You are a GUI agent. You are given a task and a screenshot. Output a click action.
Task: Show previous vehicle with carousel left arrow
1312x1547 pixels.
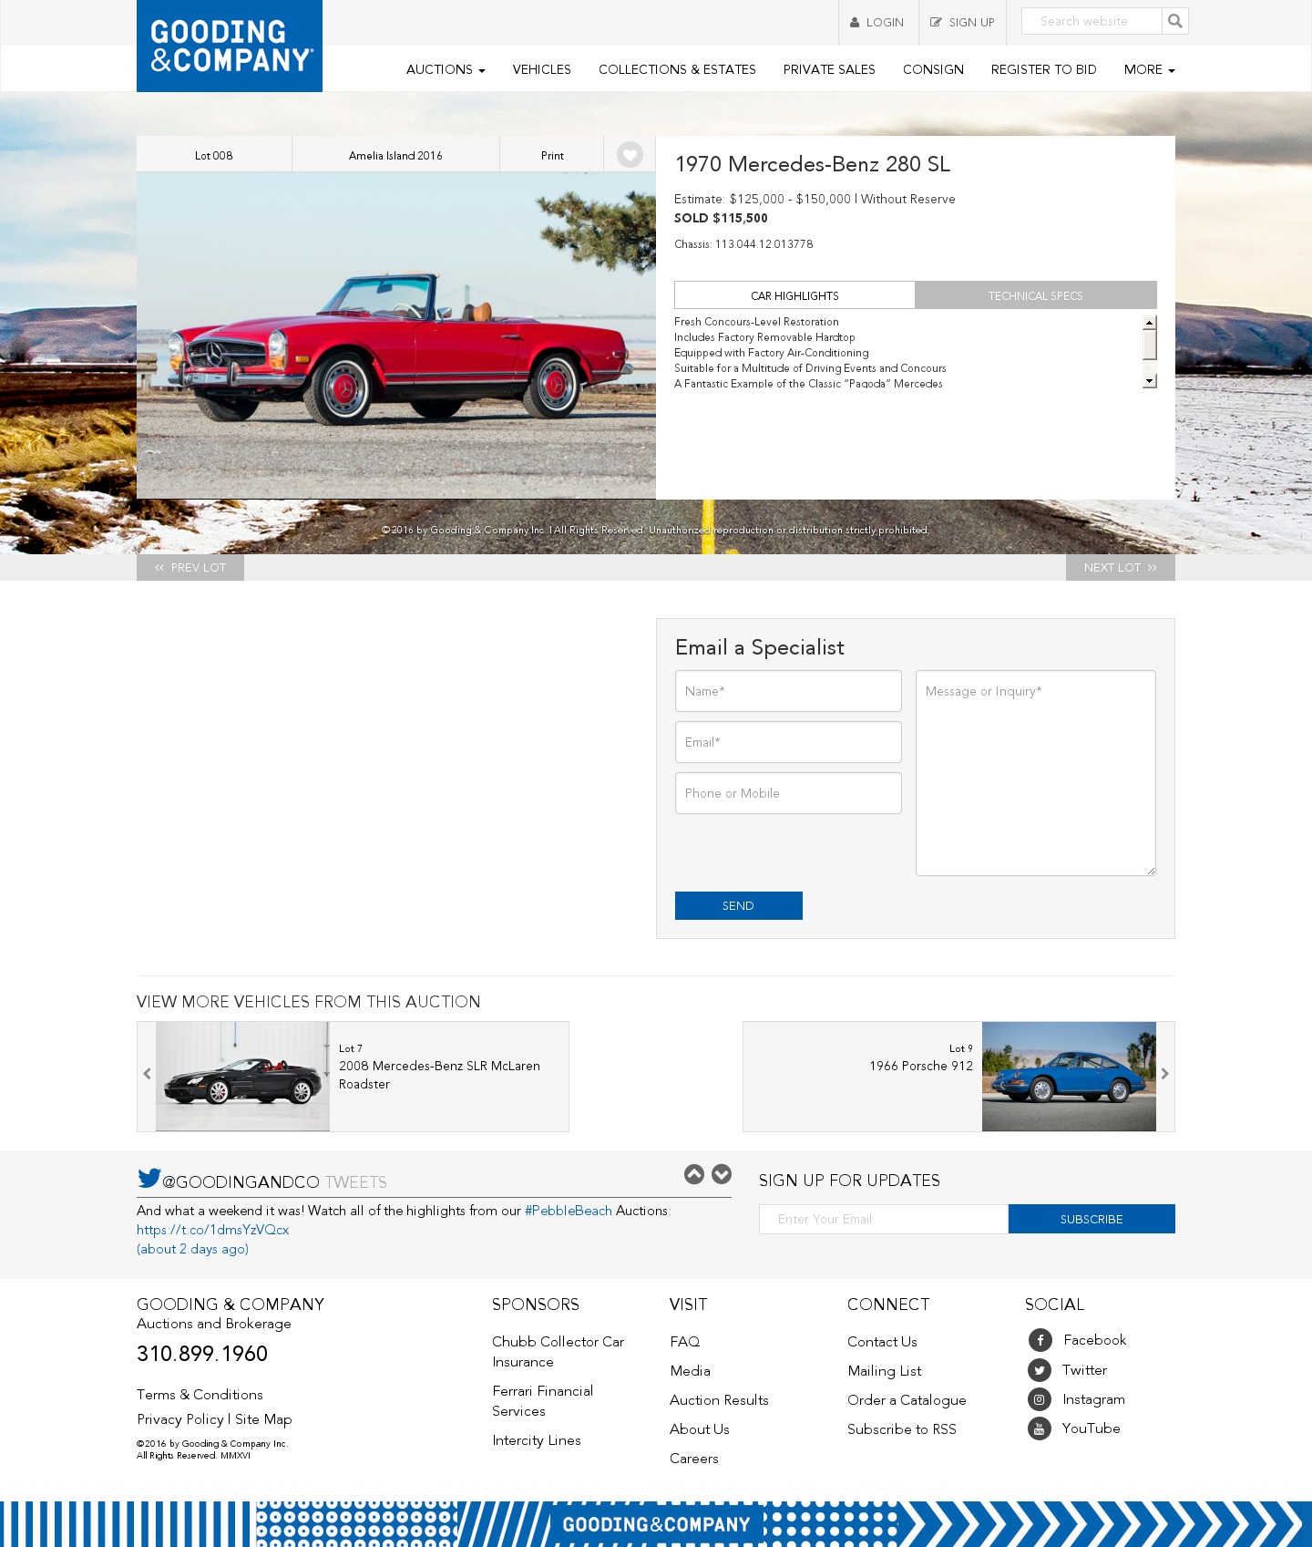147,1075
